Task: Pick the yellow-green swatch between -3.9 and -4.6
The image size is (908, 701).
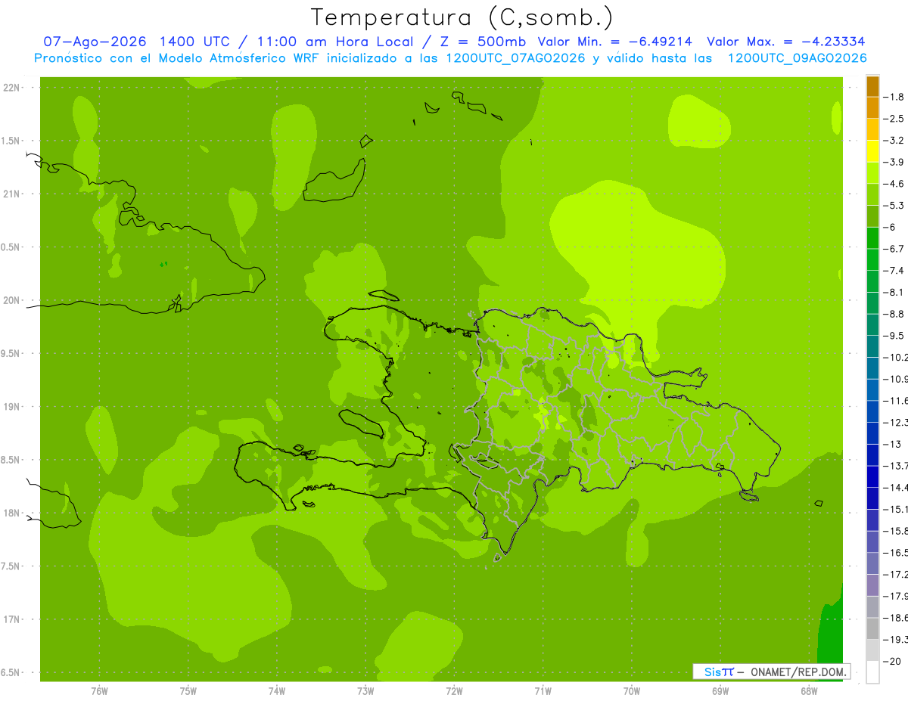Action: click(872, 172)
